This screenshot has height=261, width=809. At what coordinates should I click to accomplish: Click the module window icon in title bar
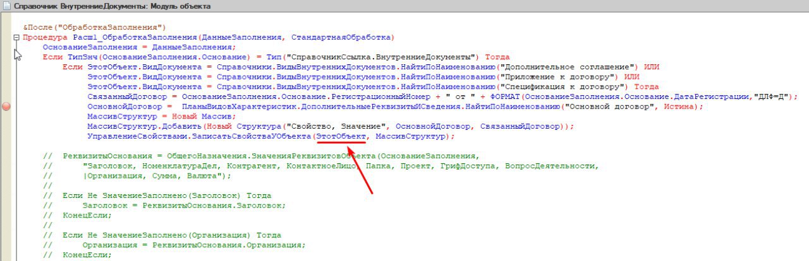6,6
